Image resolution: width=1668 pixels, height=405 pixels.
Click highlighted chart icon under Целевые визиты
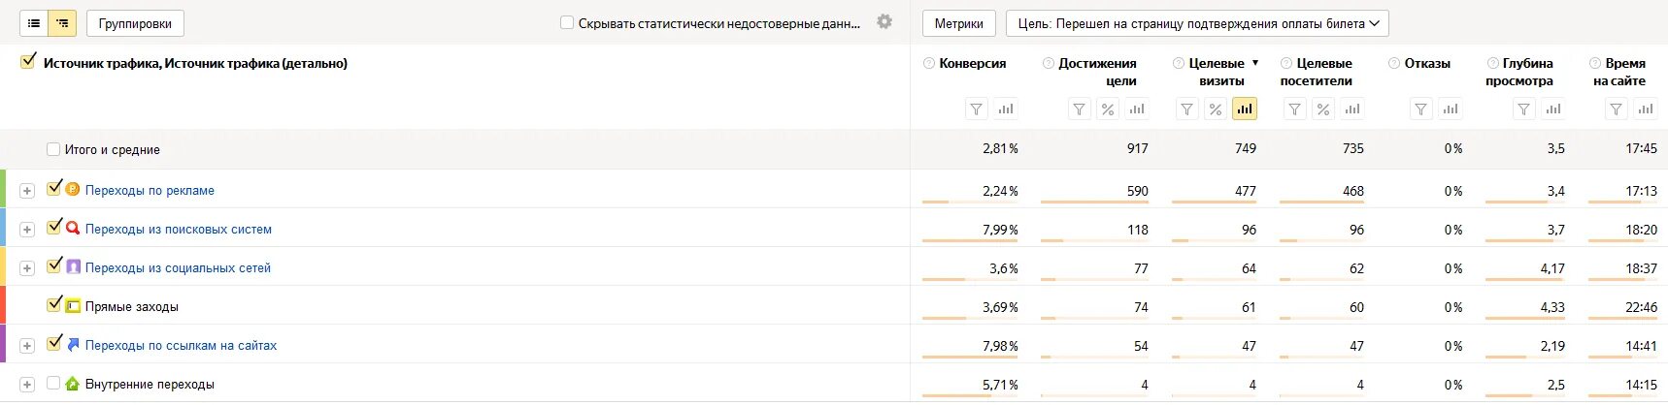(x=1245, y=109)
